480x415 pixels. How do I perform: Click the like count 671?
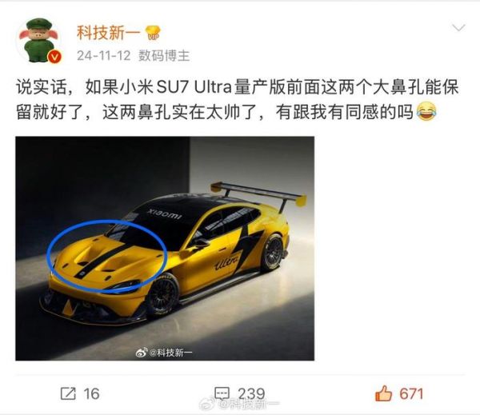(411, 394)
